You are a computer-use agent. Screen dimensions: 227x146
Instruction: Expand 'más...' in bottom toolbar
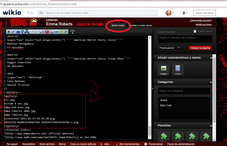106,144
